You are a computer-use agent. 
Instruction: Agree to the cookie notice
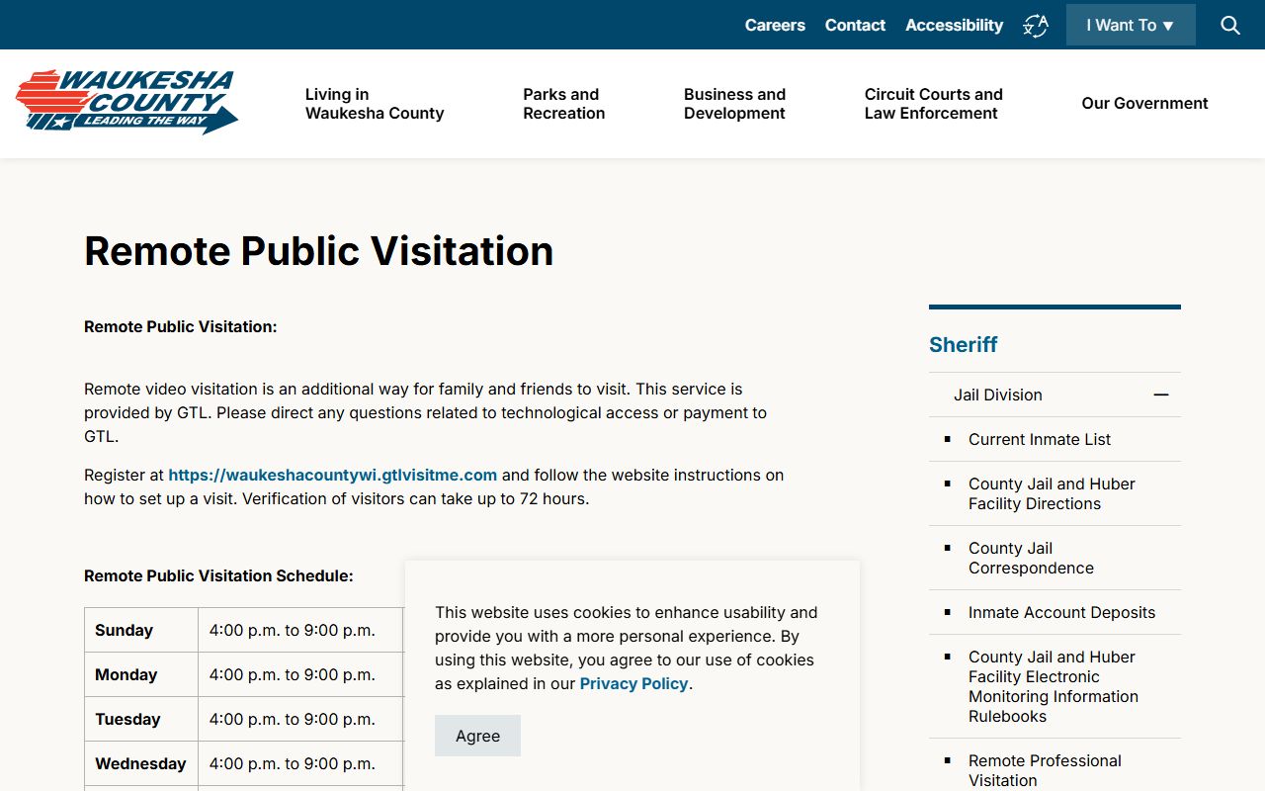477,736
